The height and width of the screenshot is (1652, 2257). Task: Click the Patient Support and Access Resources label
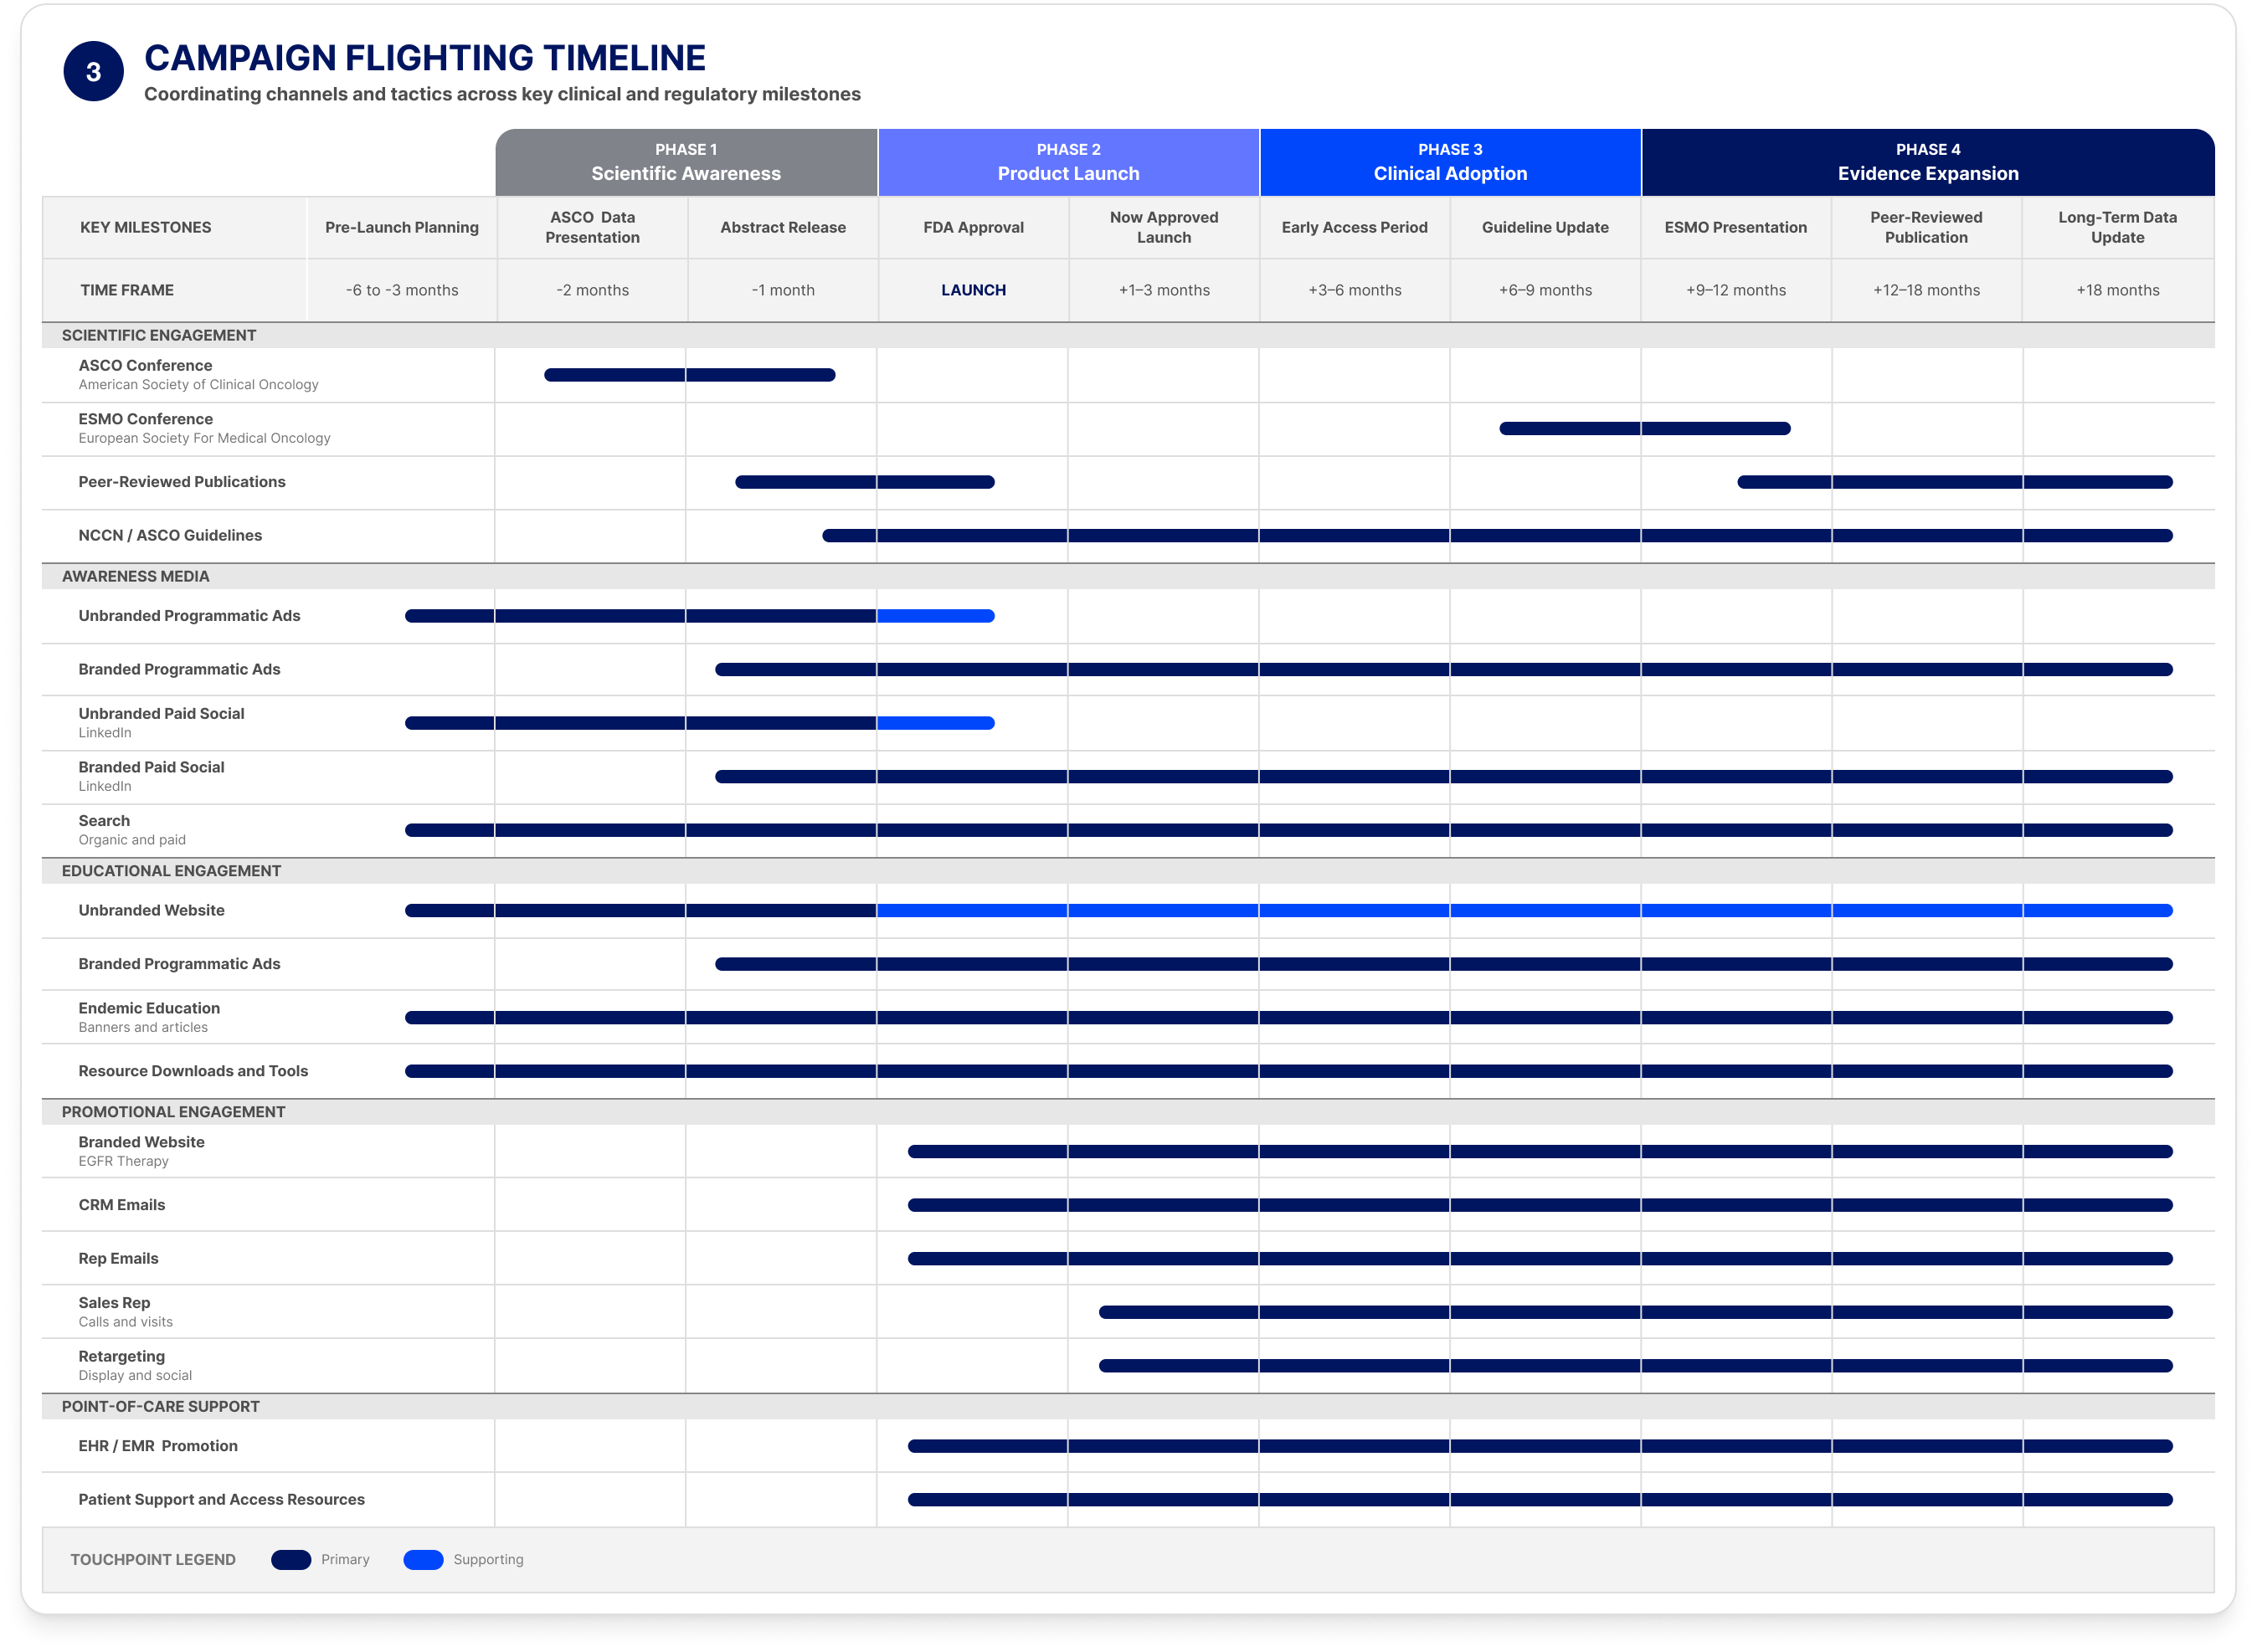[x=221, y=1500]
